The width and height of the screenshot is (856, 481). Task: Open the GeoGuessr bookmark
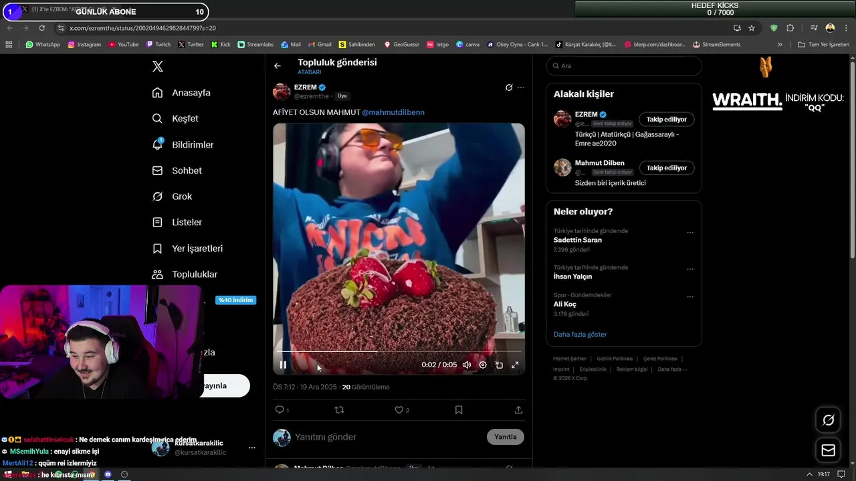[x=401, y=45]
